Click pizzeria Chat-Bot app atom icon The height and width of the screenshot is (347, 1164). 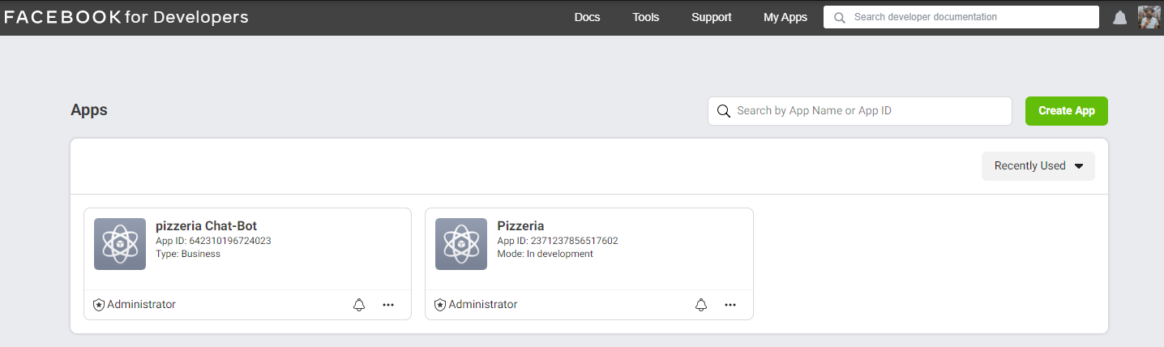120,244
